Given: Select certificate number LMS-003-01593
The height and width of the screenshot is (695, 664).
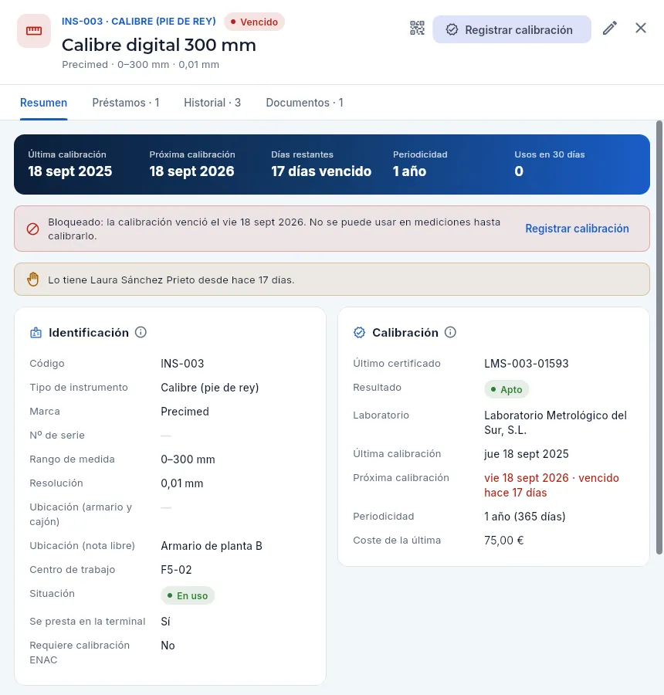Looking at the screenshot, I should pyautogui.click(x=526, y=364).
